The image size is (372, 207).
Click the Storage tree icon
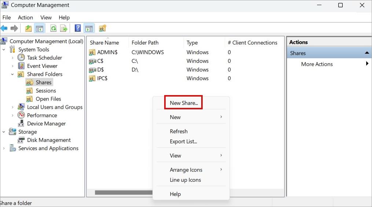[12, 131]
